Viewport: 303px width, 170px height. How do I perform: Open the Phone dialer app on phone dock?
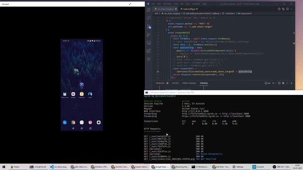click(65, 122)
